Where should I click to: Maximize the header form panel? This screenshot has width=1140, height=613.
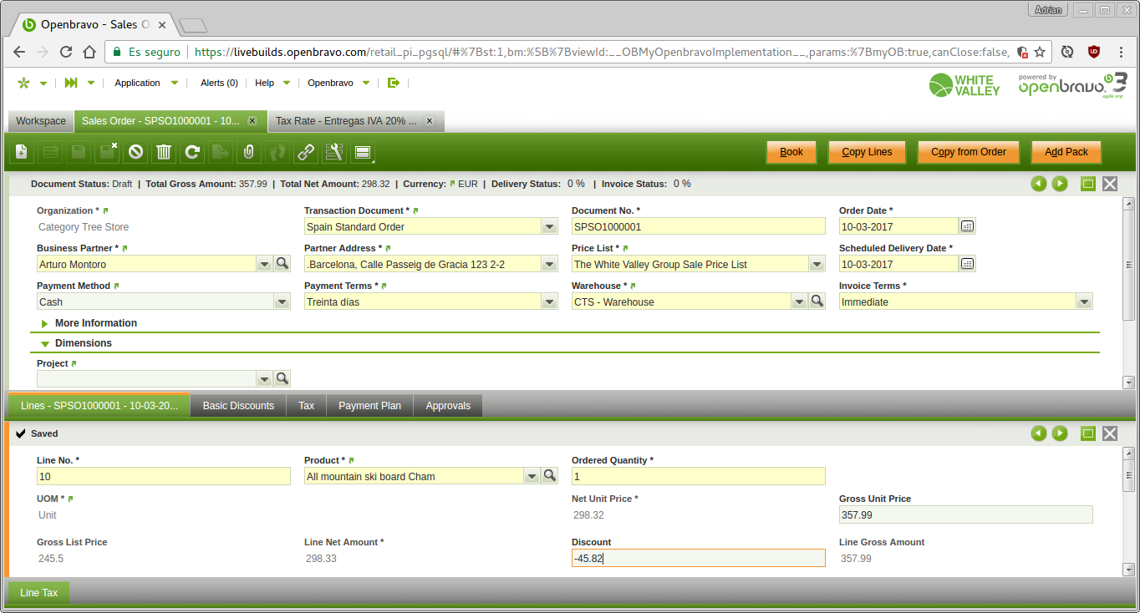[x=1087, y=184]
